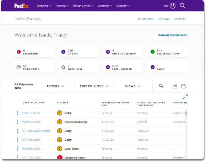Screen dimensions: 206x162
Task: Open tracking number 787125630305
Action: 31,140
